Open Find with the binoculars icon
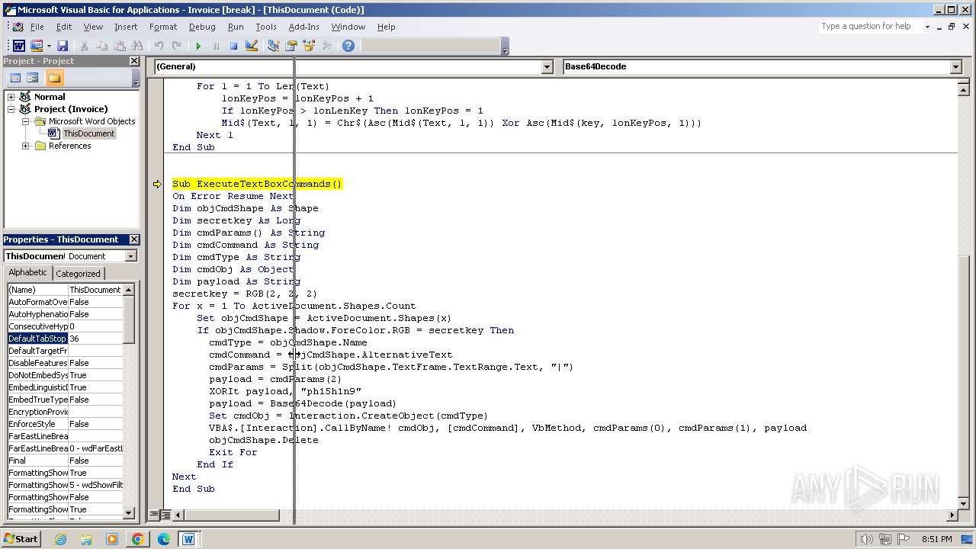This screenshot has height=549, width=976. coord(137,47)
